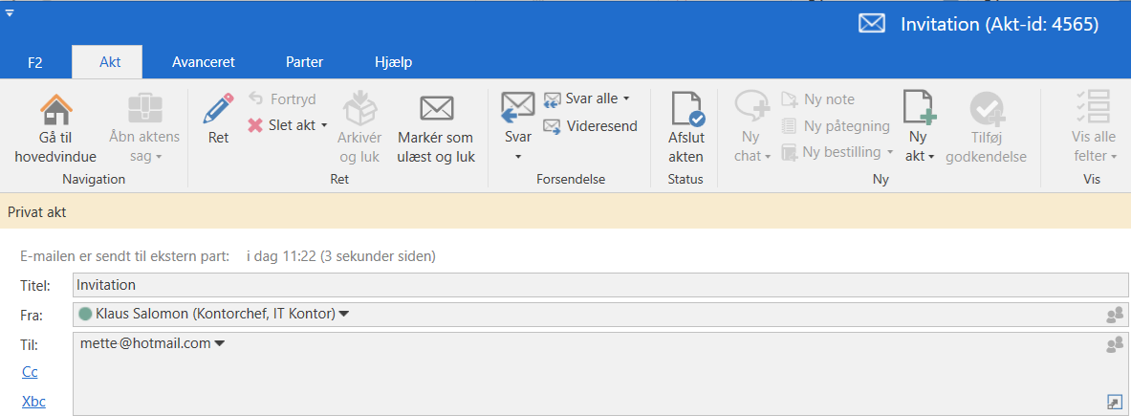
Task: Open participant picker icon in Fra field
Action: [x=1114, y=315]
